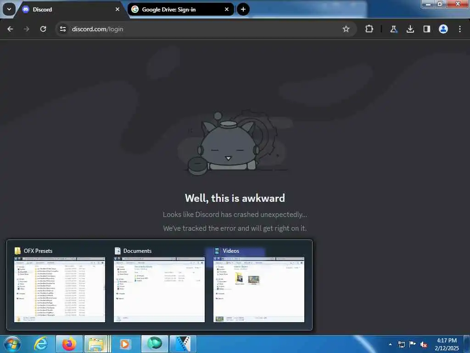Close the Discord tab
The image size is (470, 353).
point(117,9)
